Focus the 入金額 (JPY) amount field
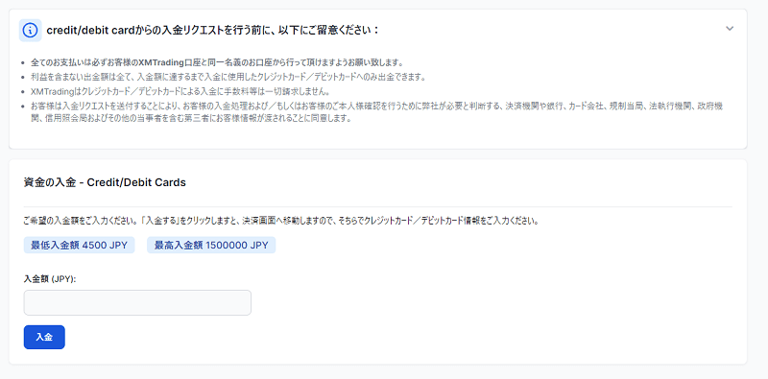768x379 pixels. [137, 302]
